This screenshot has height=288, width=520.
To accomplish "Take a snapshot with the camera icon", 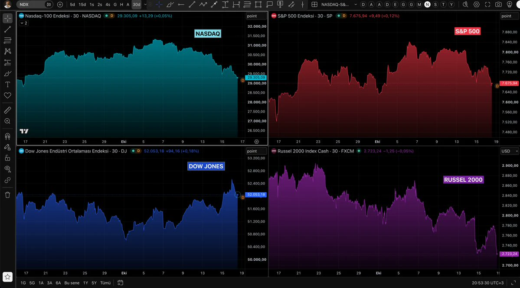I will point(498,5).
